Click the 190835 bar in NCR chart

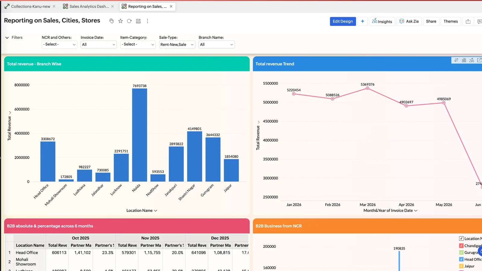tap(399, 261)
